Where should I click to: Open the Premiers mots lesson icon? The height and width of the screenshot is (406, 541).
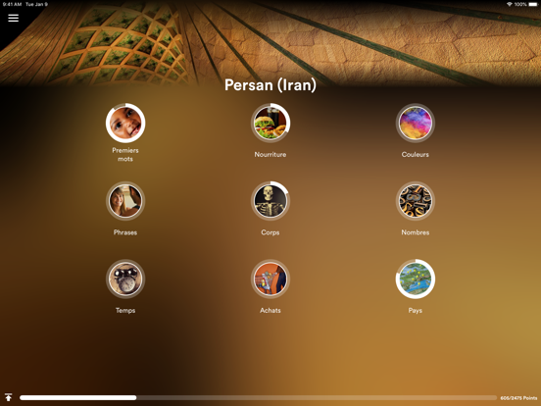coord(125,123)
